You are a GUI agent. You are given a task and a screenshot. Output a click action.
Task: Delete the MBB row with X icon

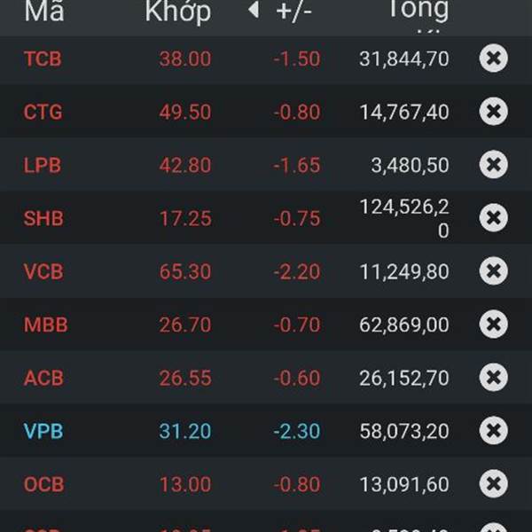coord(493,324)
